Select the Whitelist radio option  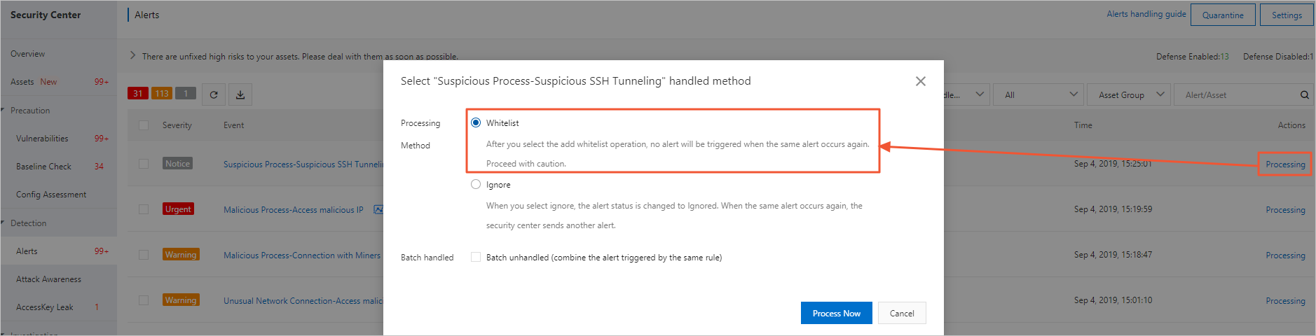(476, 122)
